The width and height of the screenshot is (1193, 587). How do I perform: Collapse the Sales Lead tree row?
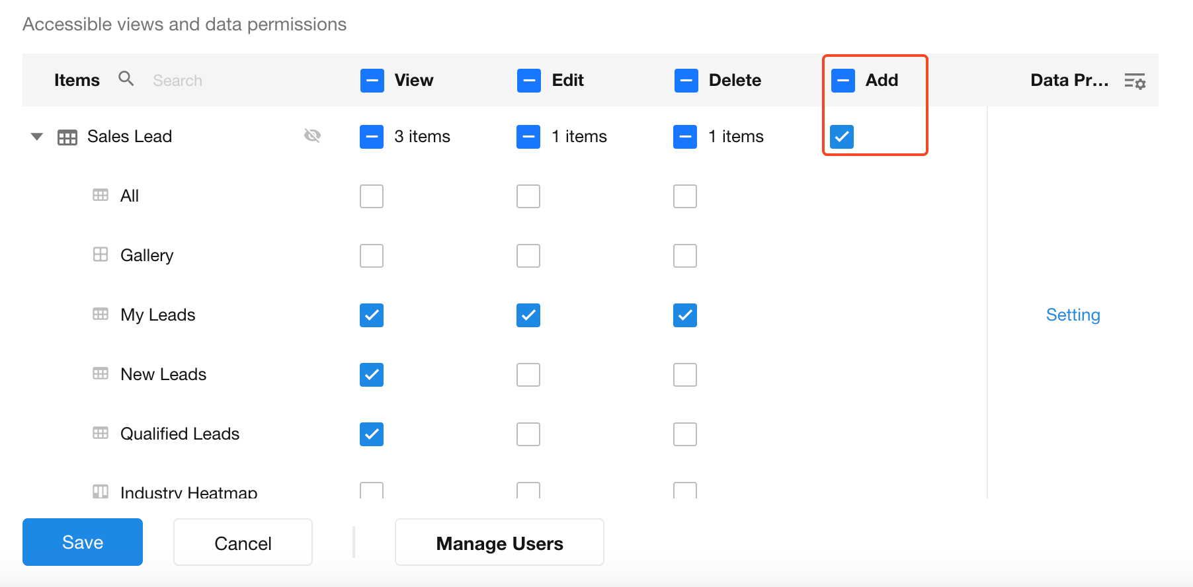tap(37, 137)
